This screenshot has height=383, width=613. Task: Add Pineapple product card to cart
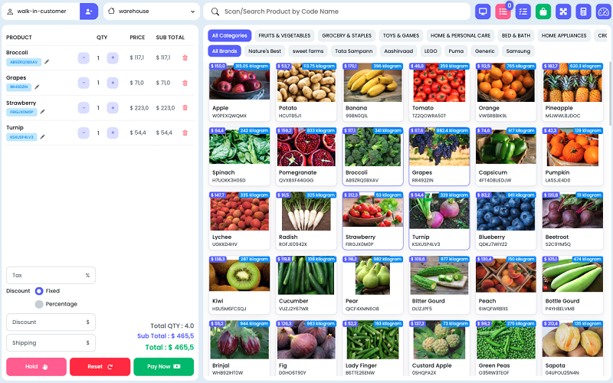[572, 92]
